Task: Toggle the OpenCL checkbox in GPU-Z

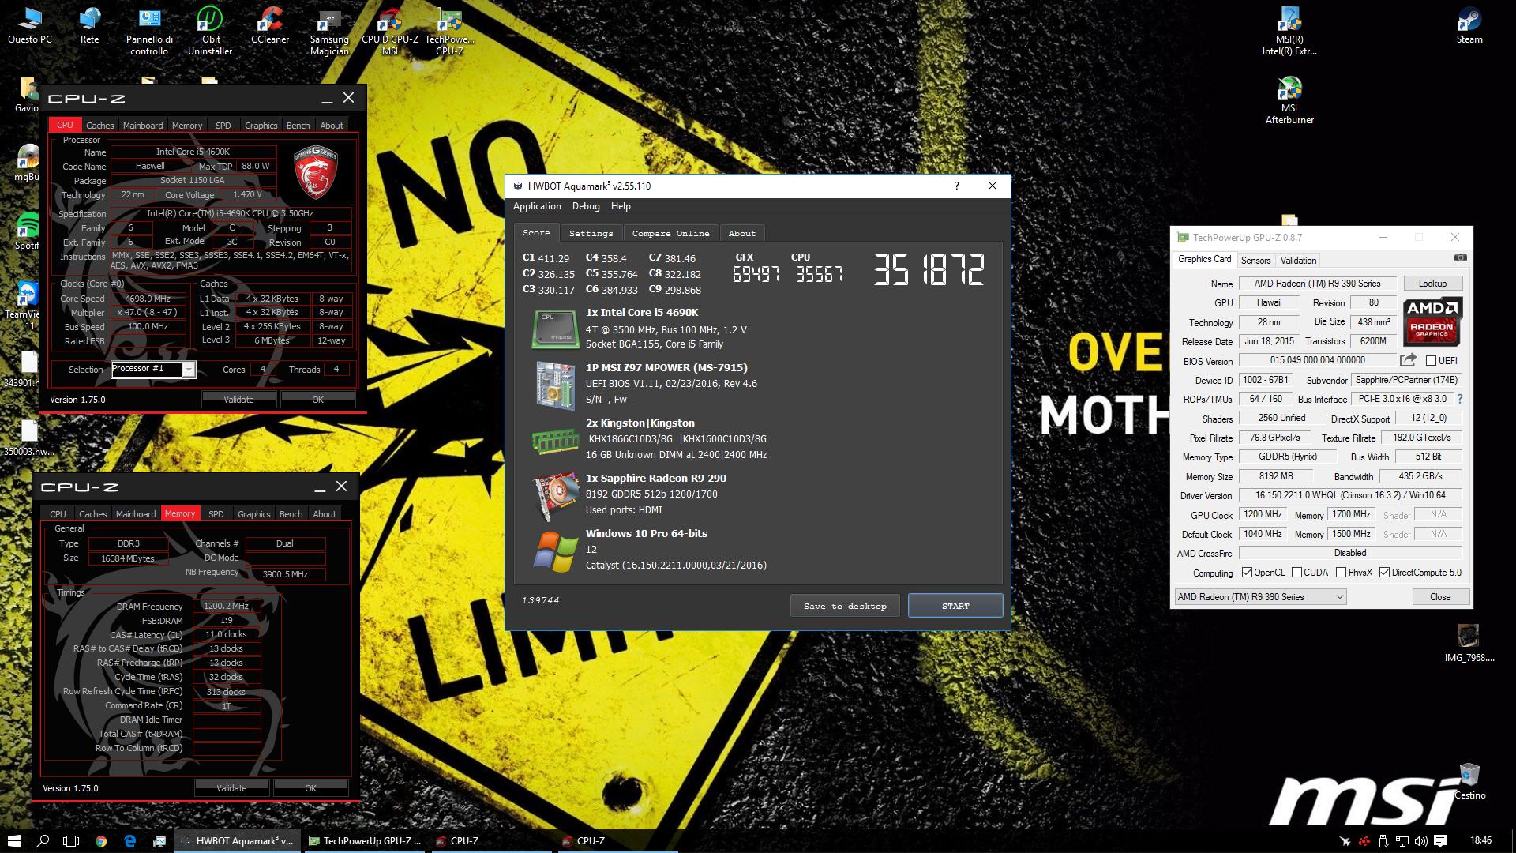Action: tap(1247, 573)
